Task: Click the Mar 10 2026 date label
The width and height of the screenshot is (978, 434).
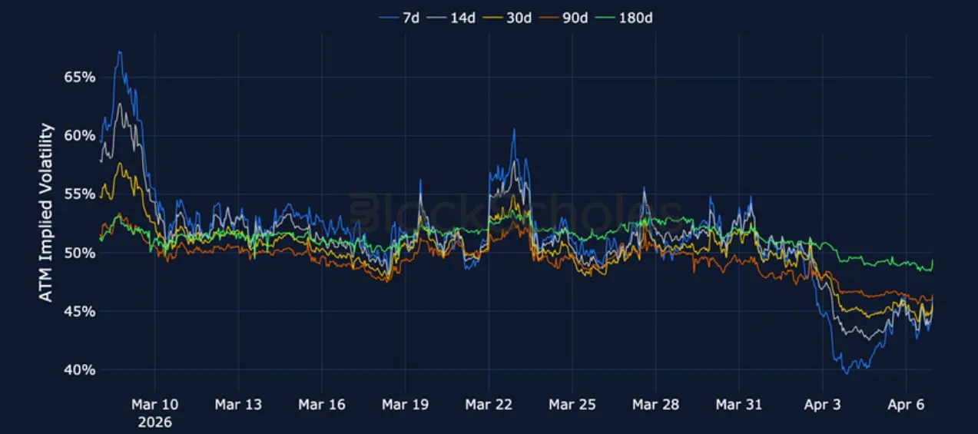Action: 155,413
